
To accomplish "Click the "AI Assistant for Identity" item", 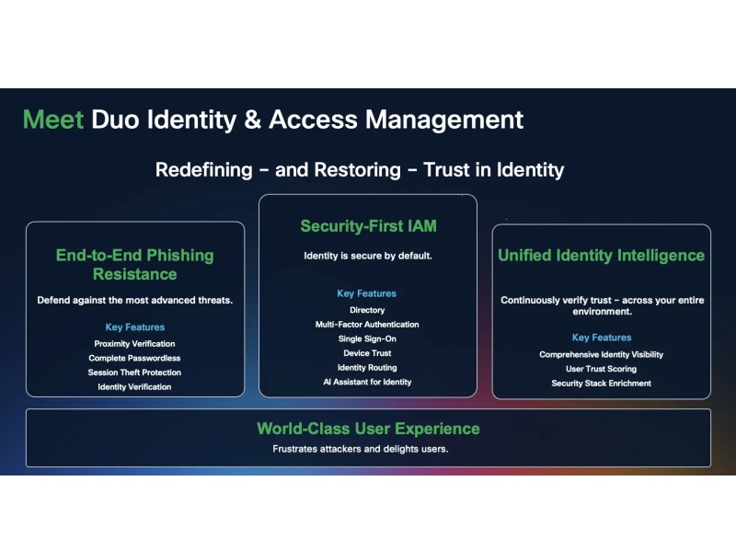I will click(367, 382).
